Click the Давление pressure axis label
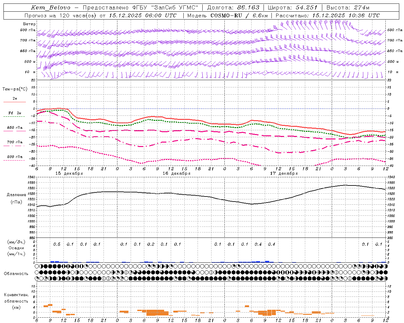This screenshot has width=404, height=323. coord(16,195)
